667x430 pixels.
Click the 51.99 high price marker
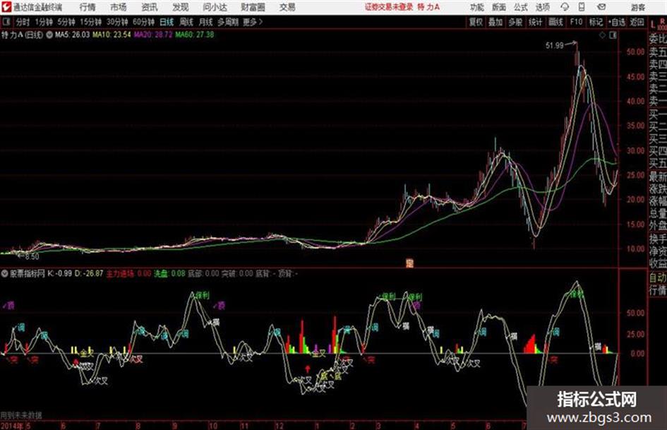tap(554, 45)
